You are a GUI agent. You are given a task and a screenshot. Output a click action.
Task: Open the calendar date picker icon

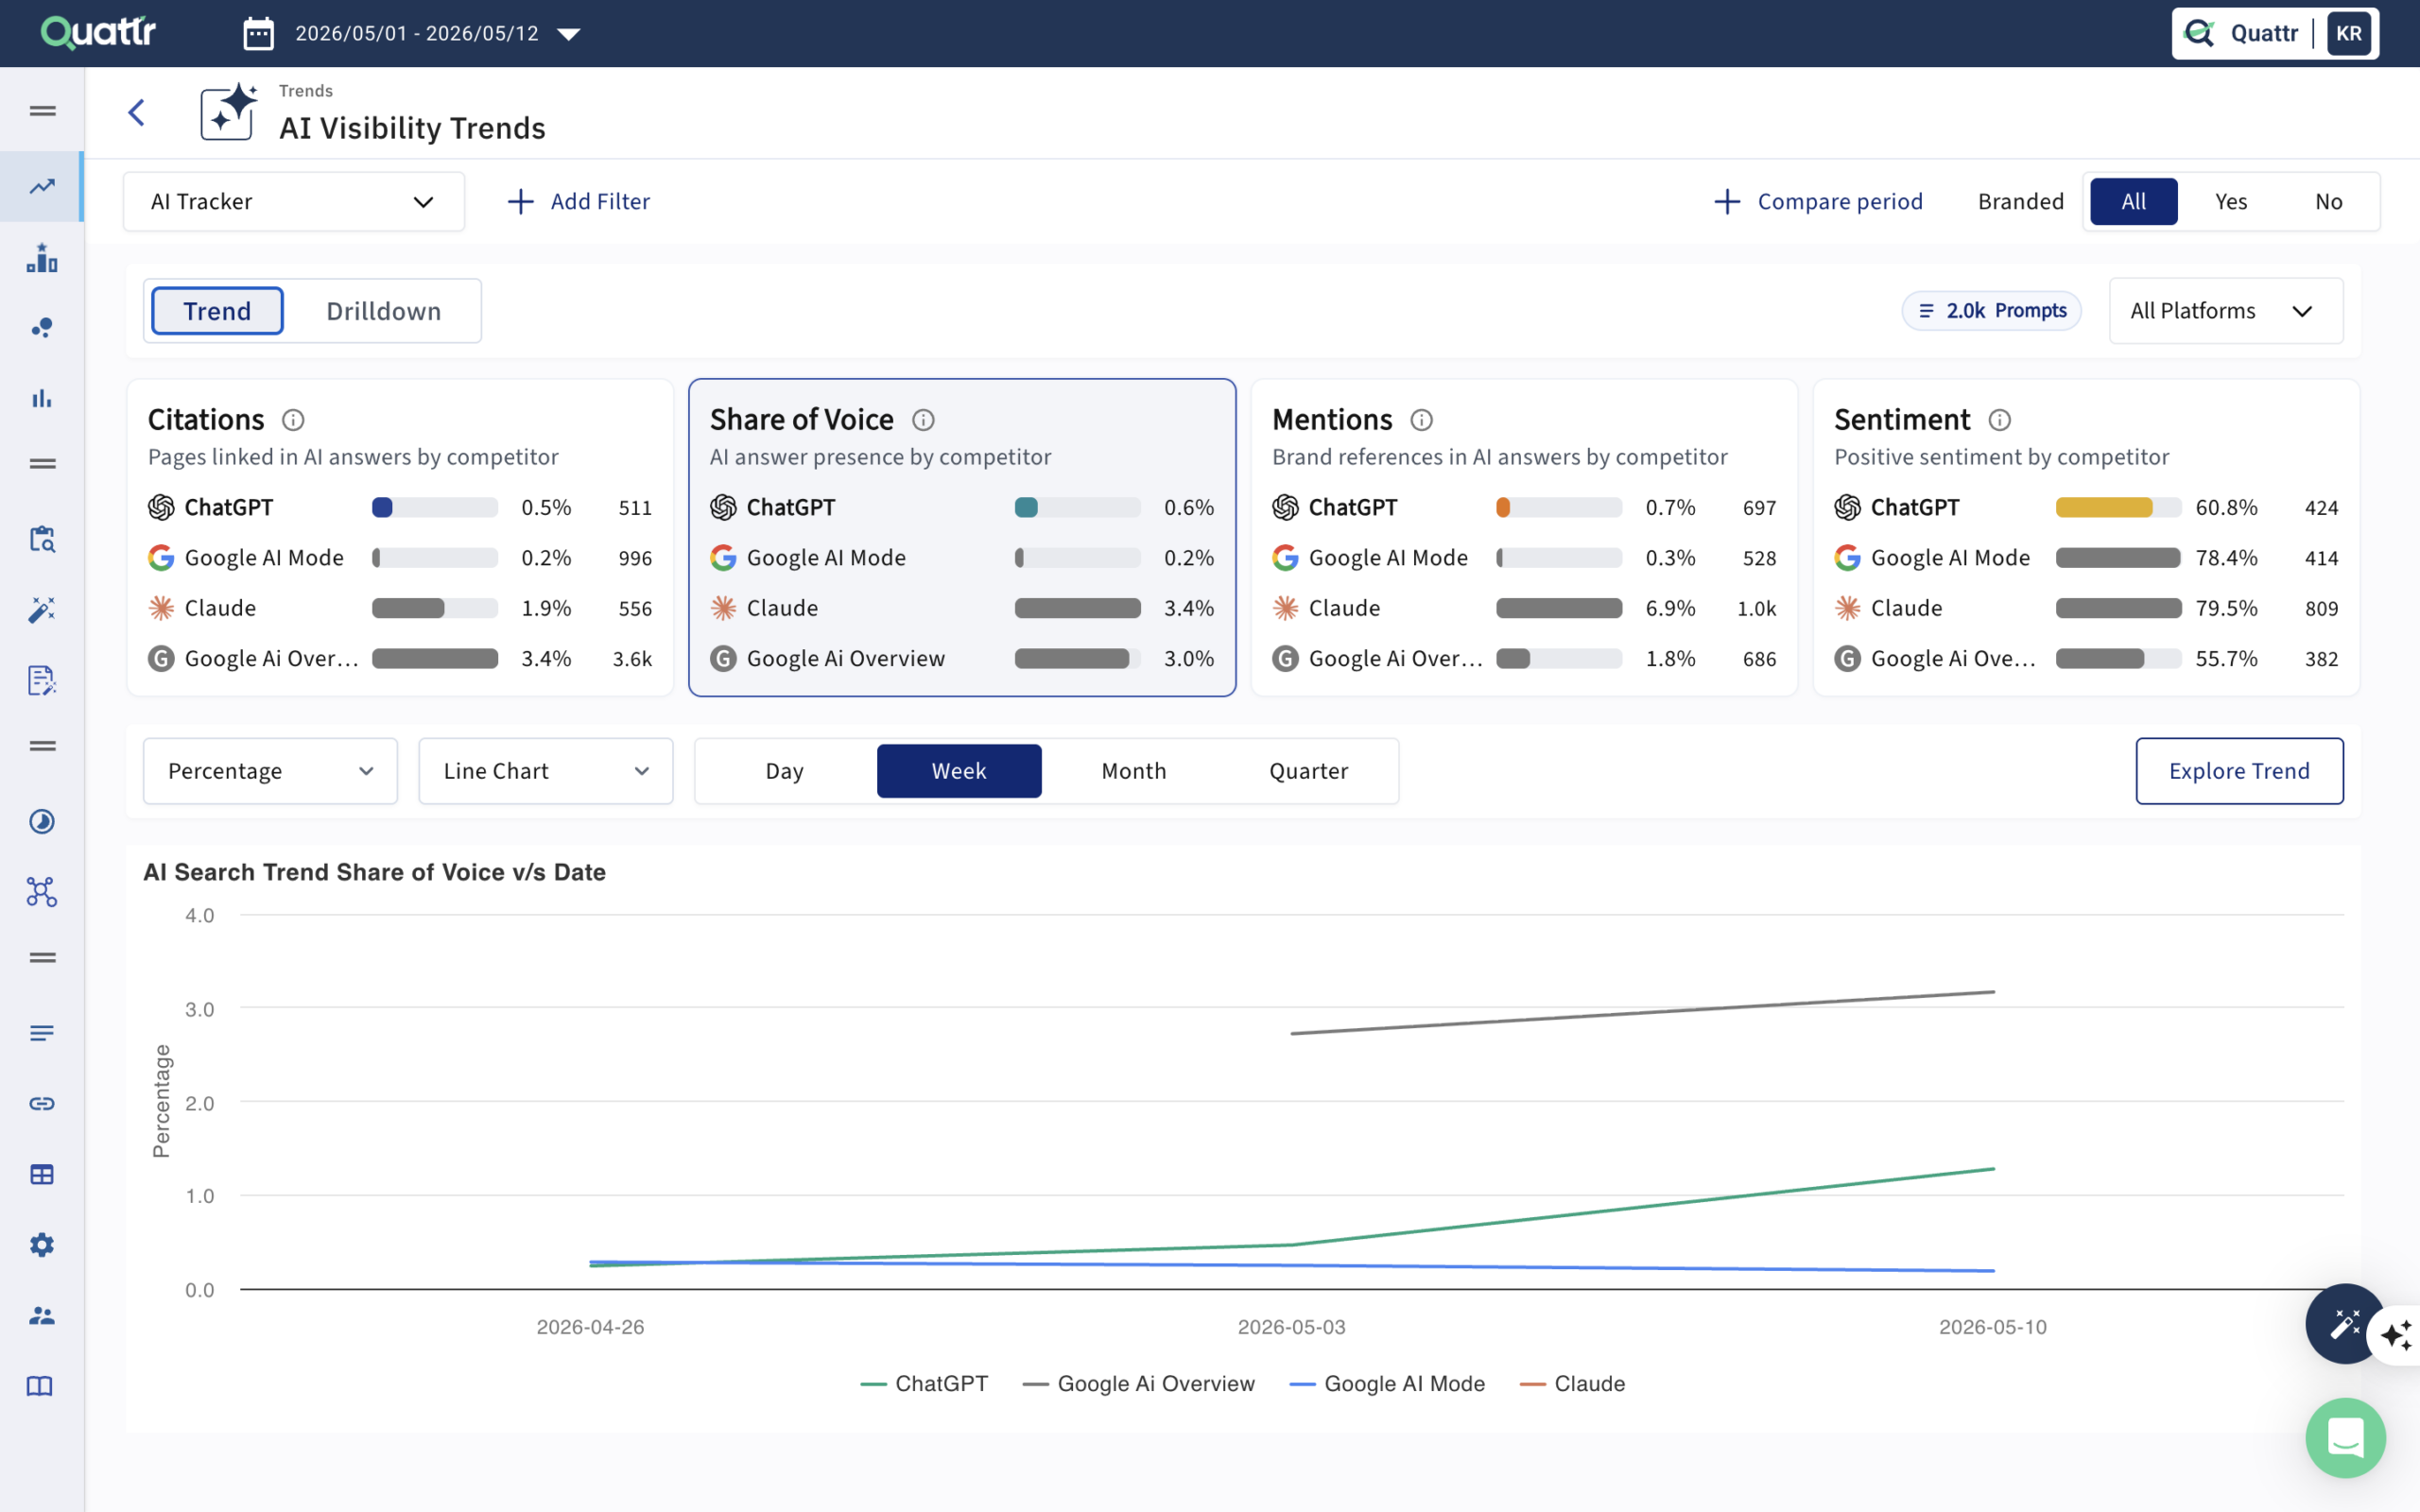(x=258, y=33)
